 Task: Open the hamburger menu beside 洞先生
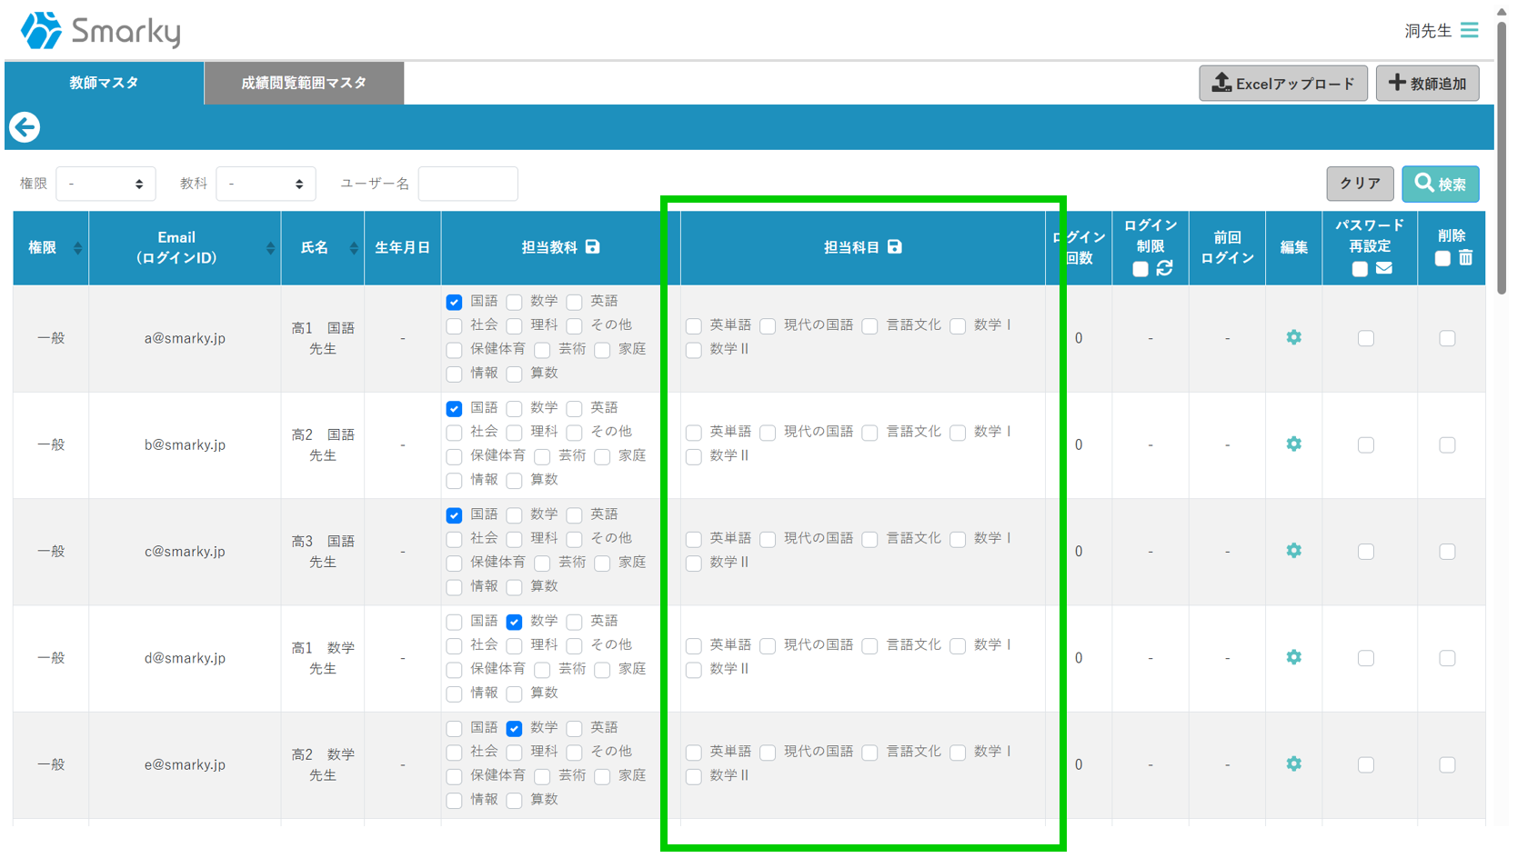pos(1469,30)
